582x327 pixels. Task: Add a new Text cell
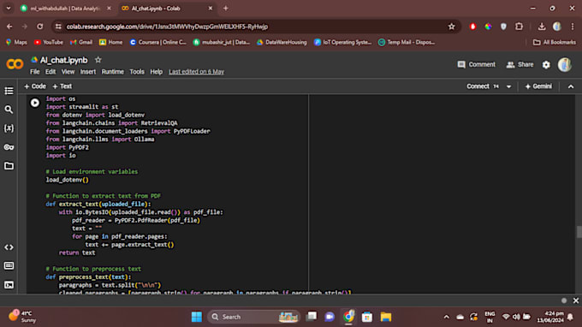pos(62,86)
